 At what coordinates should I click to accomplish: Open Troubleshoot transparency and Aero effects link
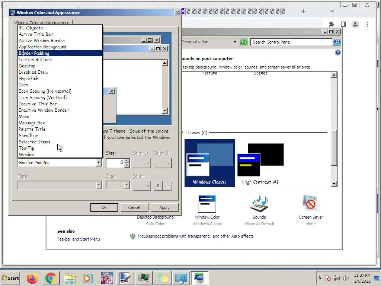[195, 236]
